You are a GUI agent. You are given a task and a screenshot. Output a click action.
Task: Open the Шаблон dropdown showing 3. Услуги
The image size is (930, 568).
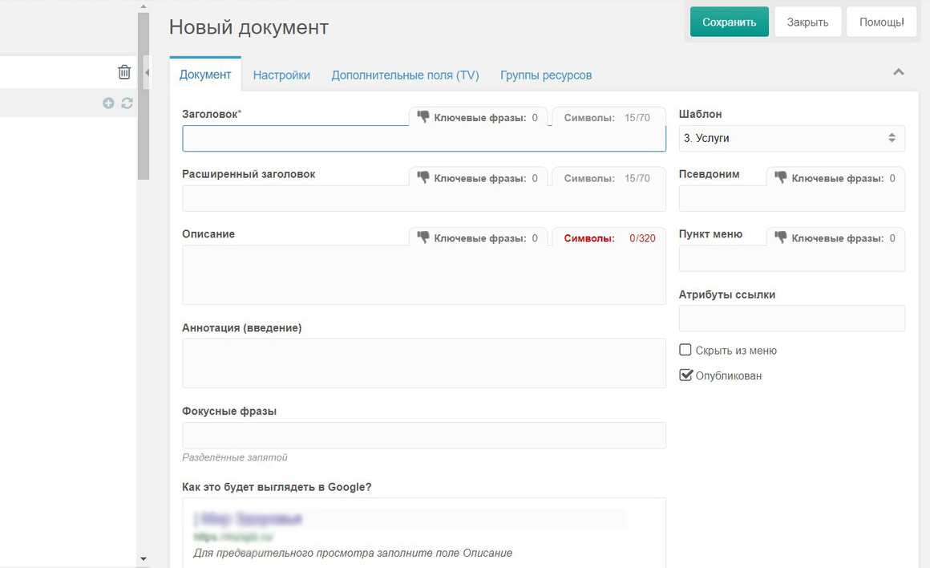click(792, 138)
